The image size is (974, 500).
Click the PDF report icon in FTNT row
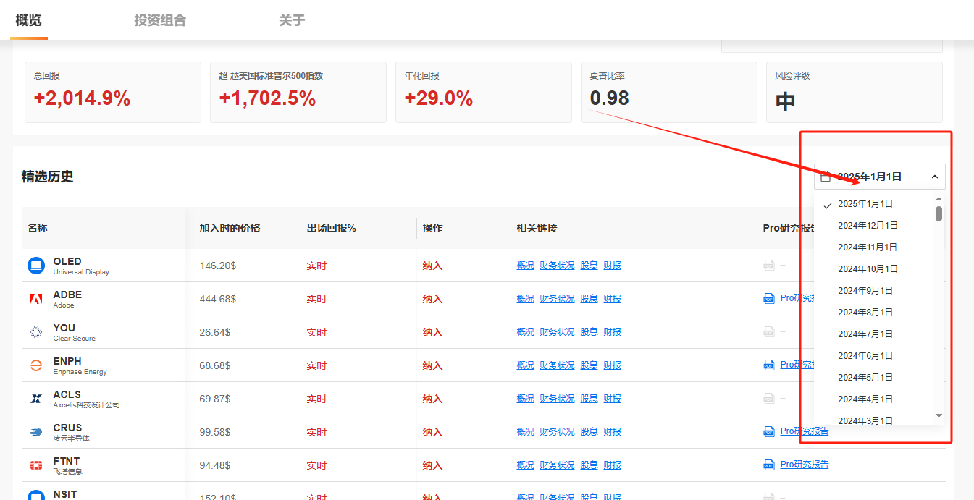[769, 465]
